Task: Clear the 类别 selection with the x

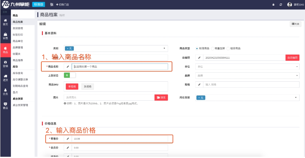Action: (164, 48)
